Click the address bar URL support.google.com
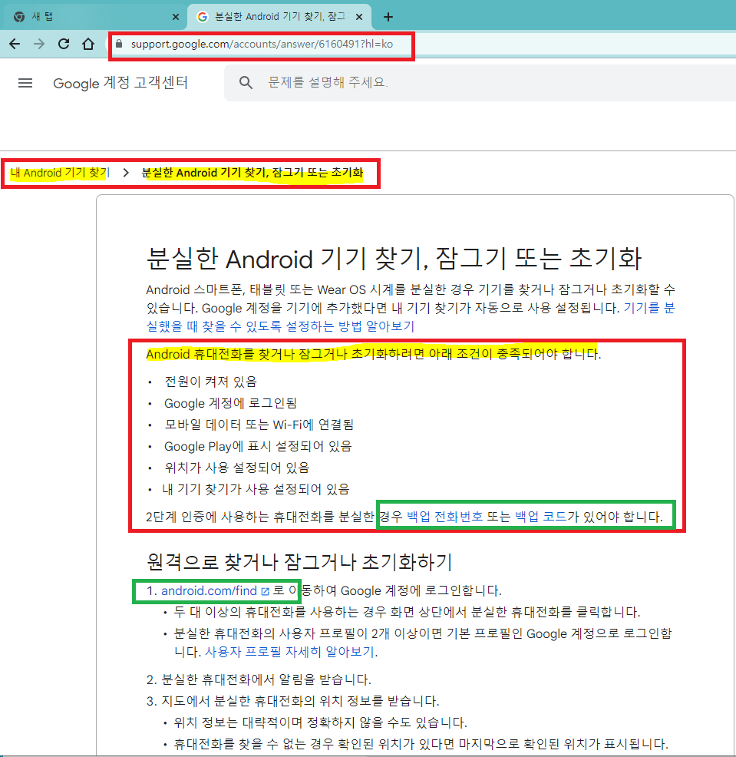Image resolution: width=736 pixels, height=757 pixels. click(262, 44)
